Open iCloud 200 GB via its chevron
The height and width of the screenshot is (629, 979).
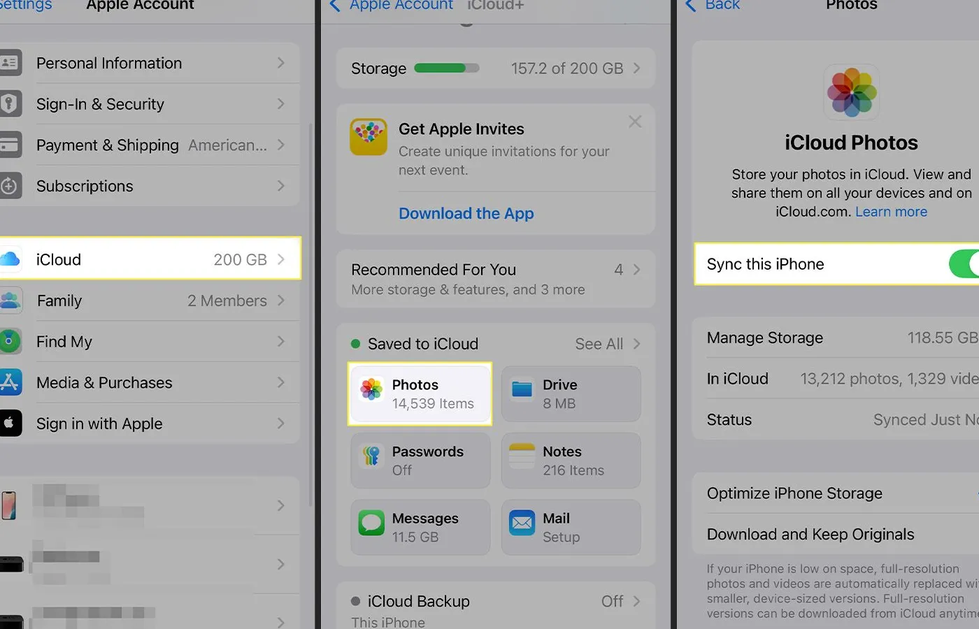281,259
